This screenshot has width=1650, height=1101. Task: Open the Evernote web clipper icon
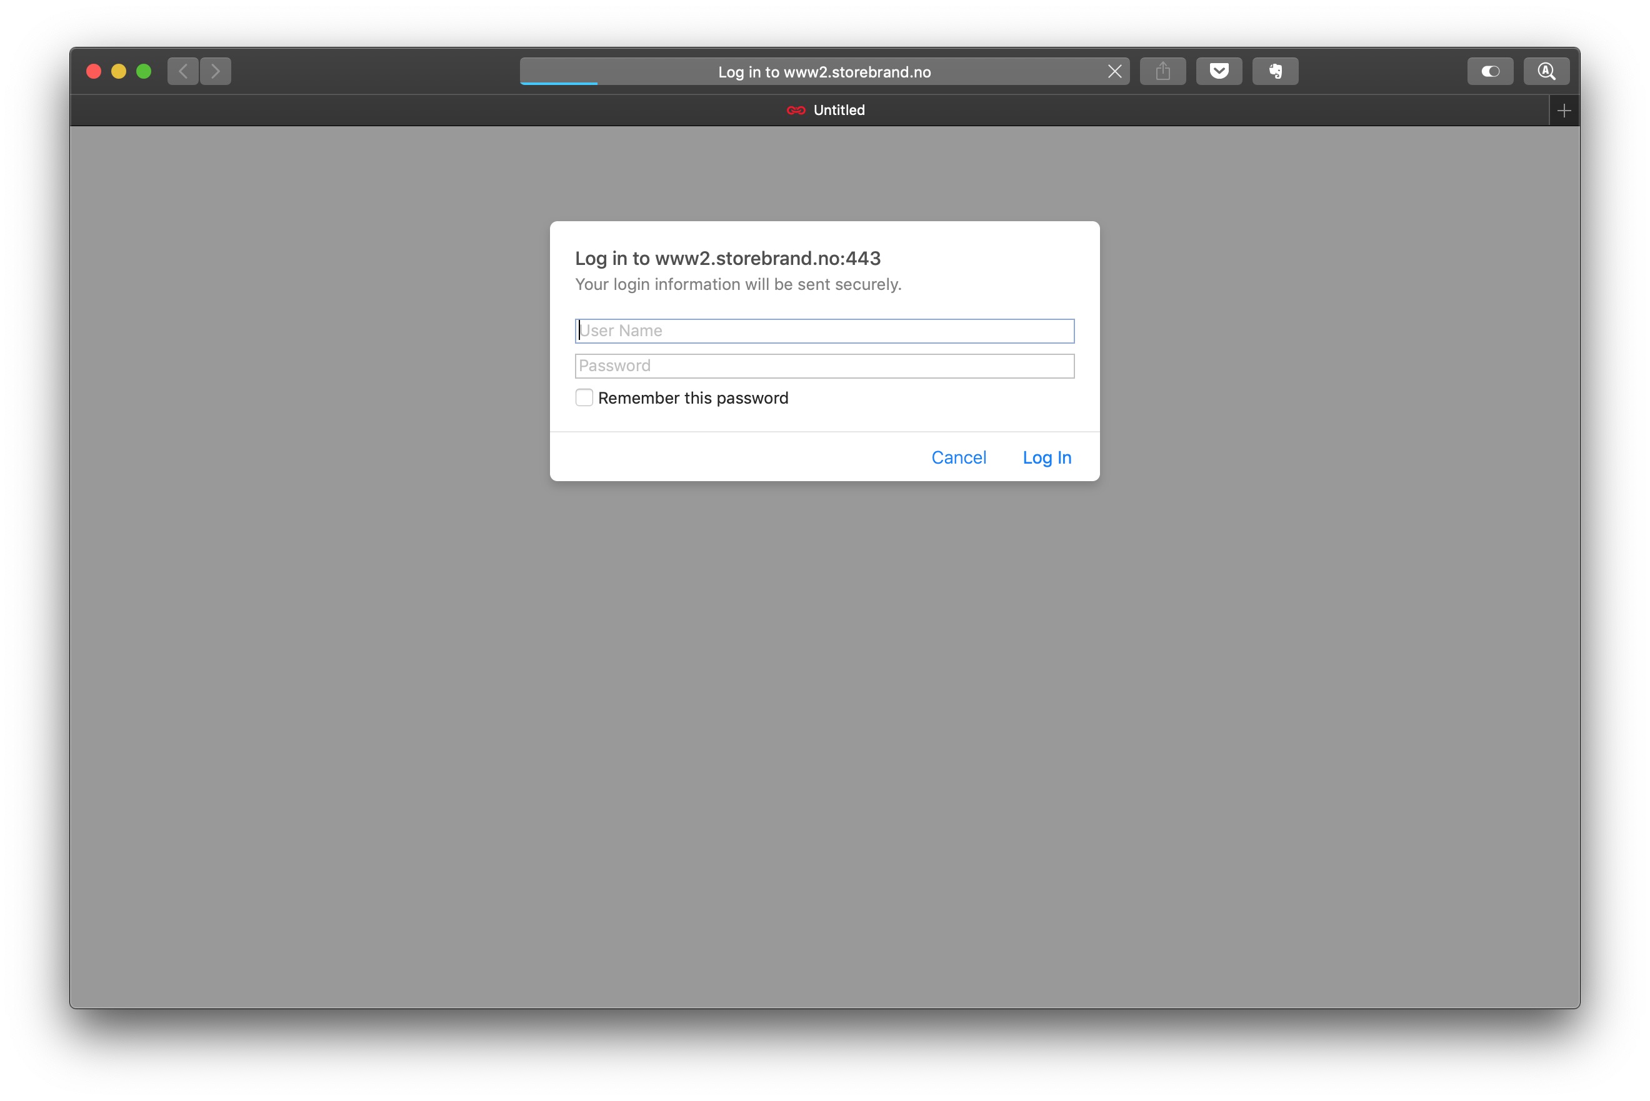(1275, 71)
